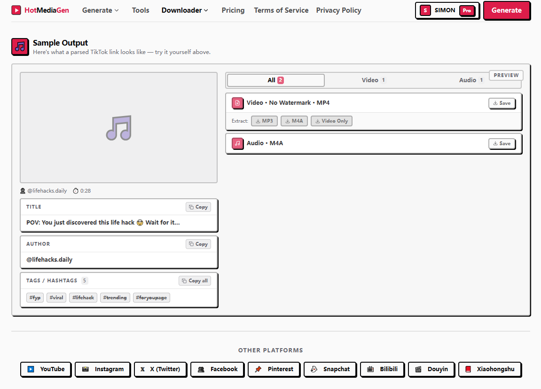Click the #viral hashtag chip
This screenshot has height=389, width=541.
pos(56,297)
